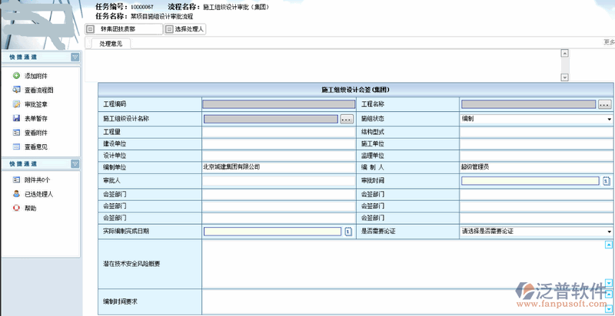Collapse the first 快捷通道 panel
The image size is (615, 316).
75,57
